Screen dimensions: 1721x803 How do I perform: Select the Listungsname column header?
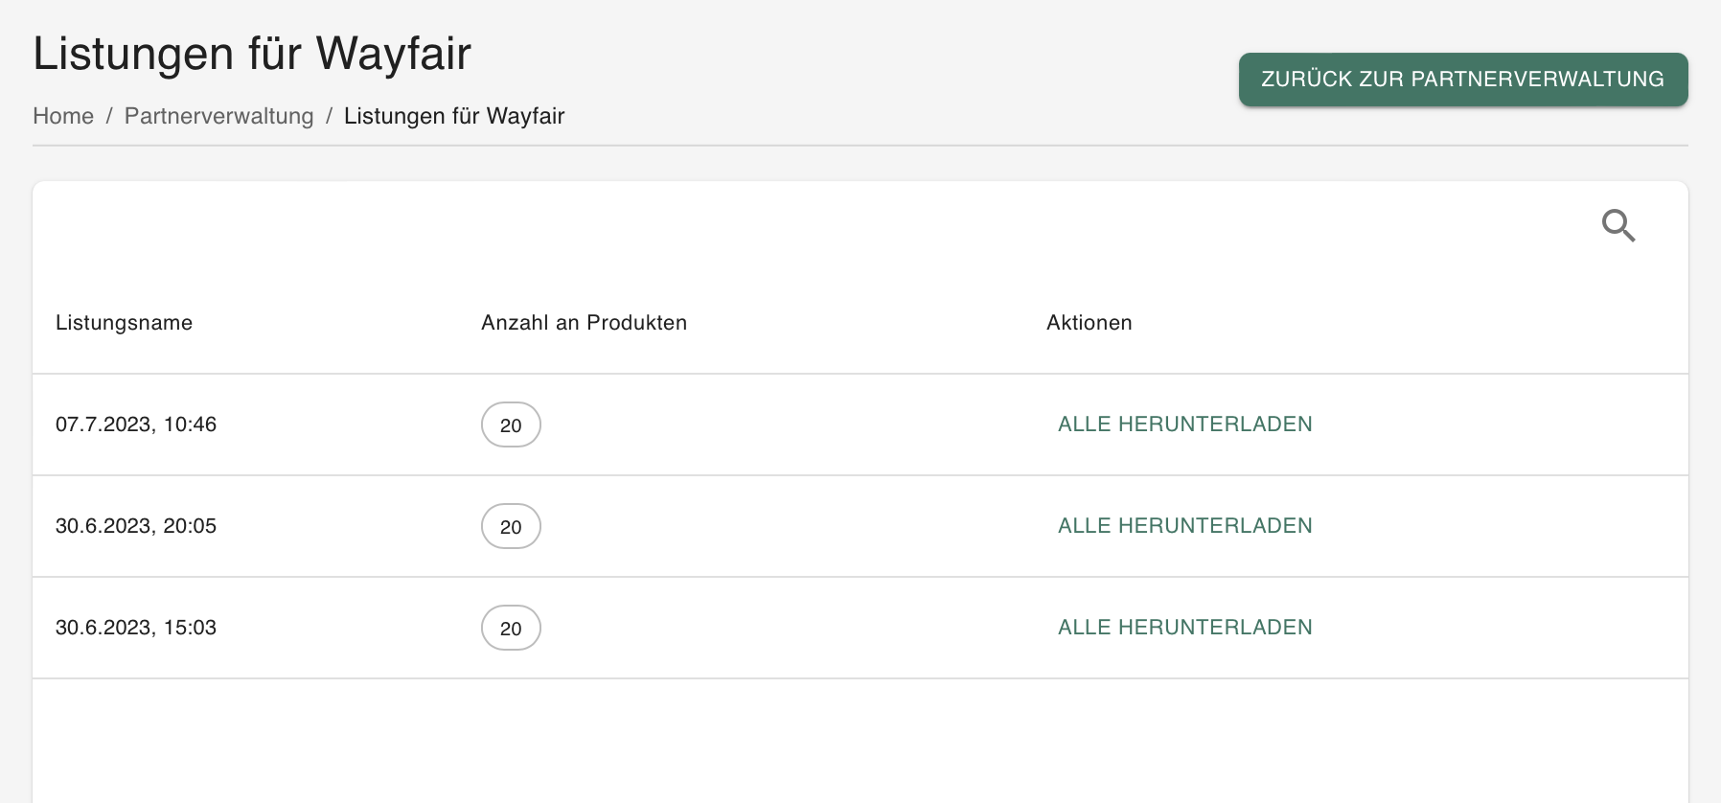coord(124,323)
